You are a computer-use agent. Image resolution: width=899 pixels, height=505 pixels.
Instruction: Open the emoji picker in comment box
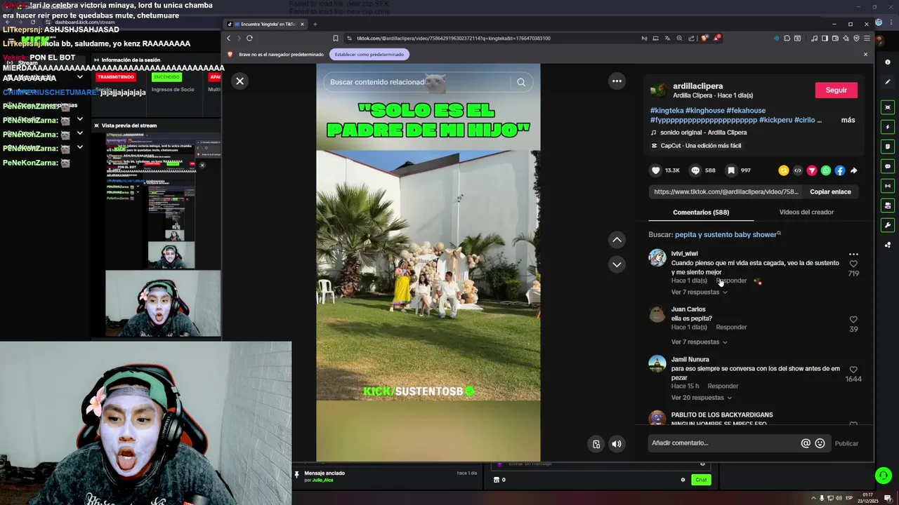click(820, 443)
